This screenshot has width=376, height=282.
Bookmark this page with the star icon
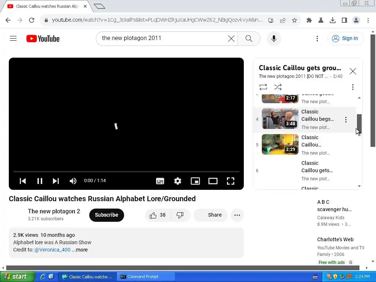[294, 21]
